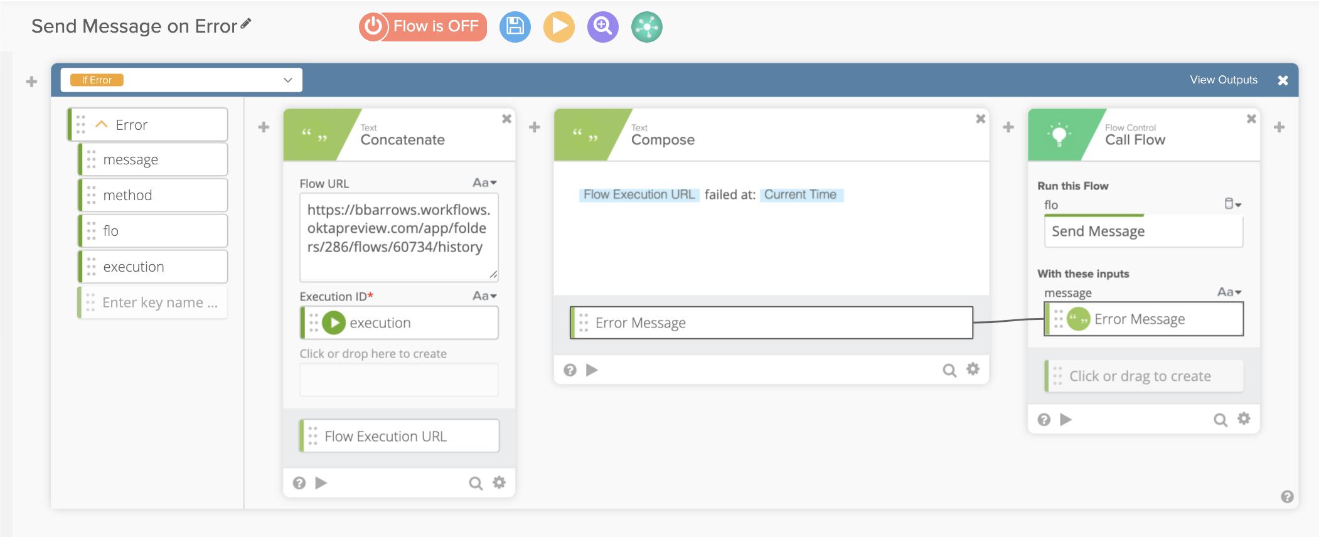This screenshot has height=537, width=1319.
Task: Click the green flow chart icon
Action: click(646, 27)
